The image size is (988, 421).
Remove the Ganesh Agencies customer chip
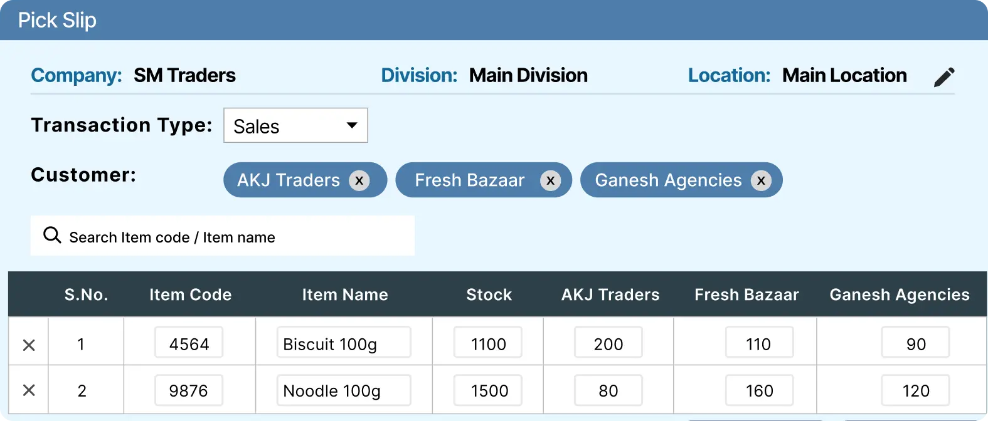click(x=761, y=180)
